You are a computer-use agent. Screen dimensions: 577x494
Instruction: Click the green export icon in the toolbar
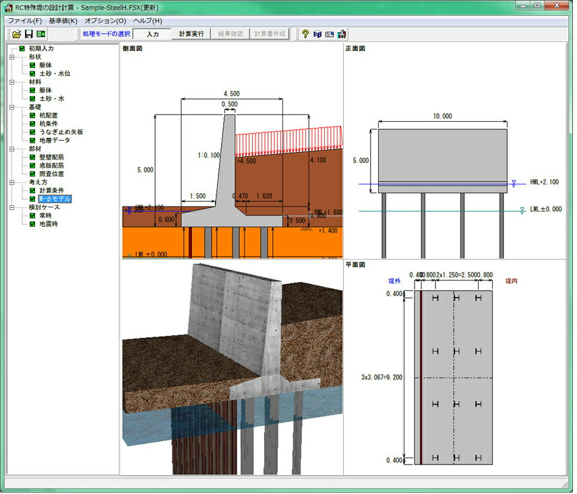pyautogui.click(x=41, y=34)
